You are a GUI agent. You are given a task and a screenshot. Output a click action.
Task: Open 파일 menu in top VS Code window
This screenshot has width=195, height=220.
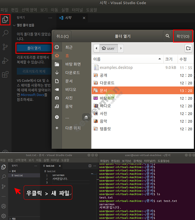click(4, 10)
